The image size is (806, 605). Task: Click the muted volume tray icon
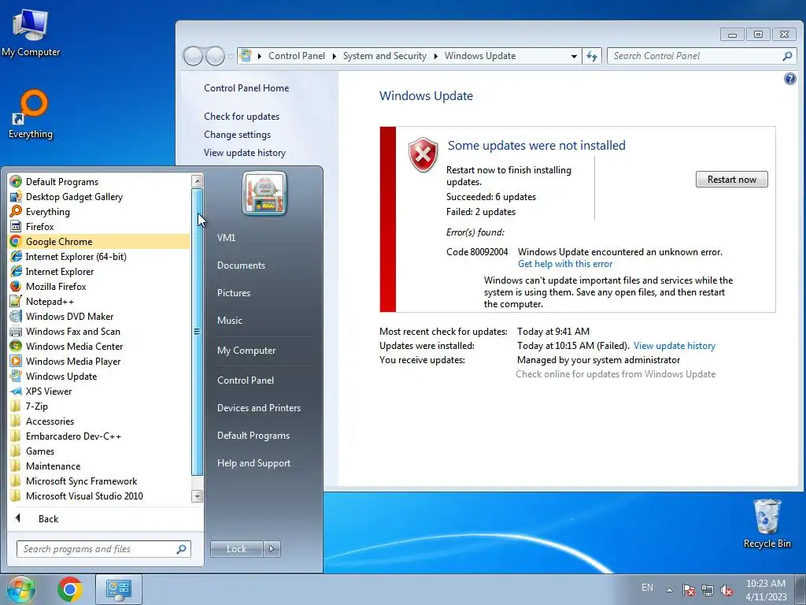click(727, 590)
